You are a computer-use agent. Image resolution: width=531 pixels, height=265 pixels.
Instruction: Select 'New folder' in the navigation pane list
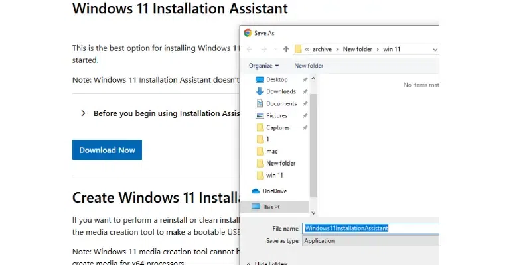click(x=281, y=163)
